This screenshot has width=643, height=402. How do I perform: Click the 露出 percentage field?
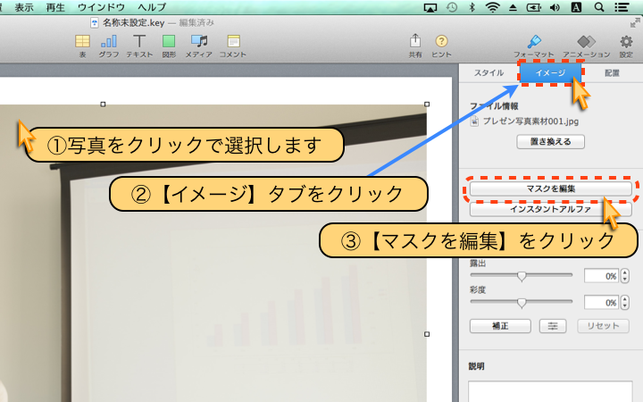coord(601,276)
